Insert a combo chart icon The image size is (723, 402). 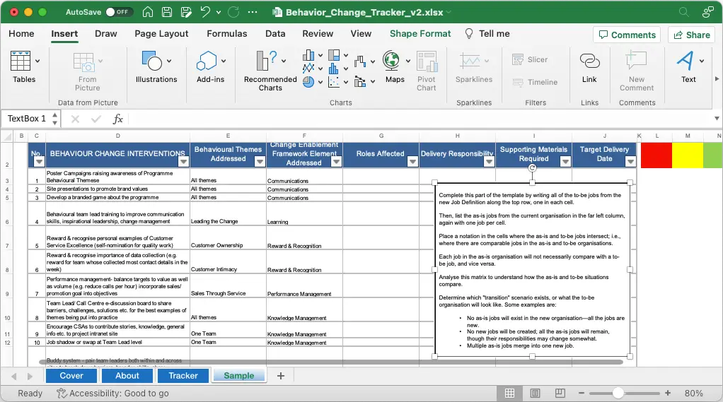(360, 82)
